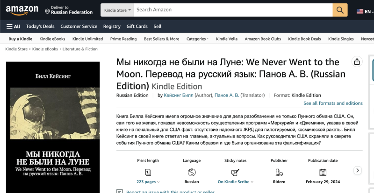Click the Sticky notes icon
374x193 pixels.
pyautogui.click(x=235, y=172)
